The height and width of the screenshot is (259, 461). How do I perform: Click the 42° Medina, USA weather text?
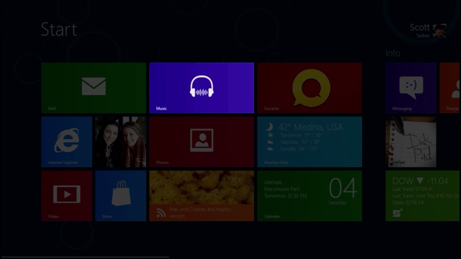click(x=311, y=127)
